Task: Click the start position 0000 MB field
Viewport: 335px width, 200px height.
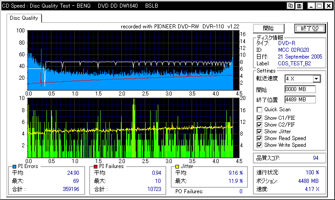Action: click(x=299, y=89)
